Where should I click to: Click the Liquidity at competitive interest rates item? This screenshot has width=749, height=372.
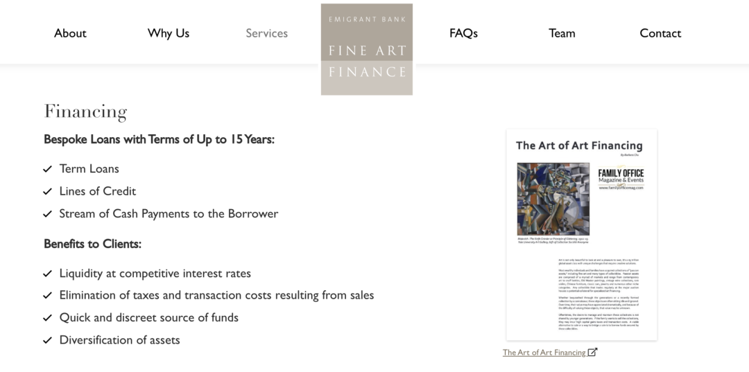(x=155, y=274)
